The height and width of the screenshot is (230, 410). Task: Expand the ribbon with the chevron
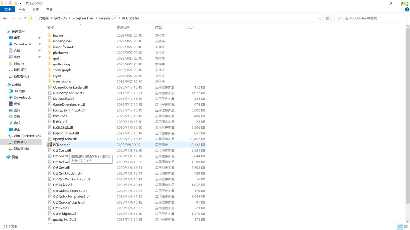(402, 9)
